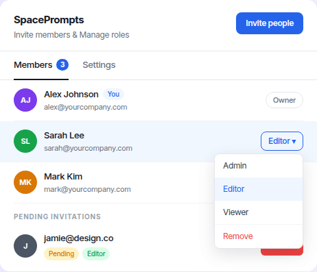
Task: Click the Owner role badge
Action: 284,100
